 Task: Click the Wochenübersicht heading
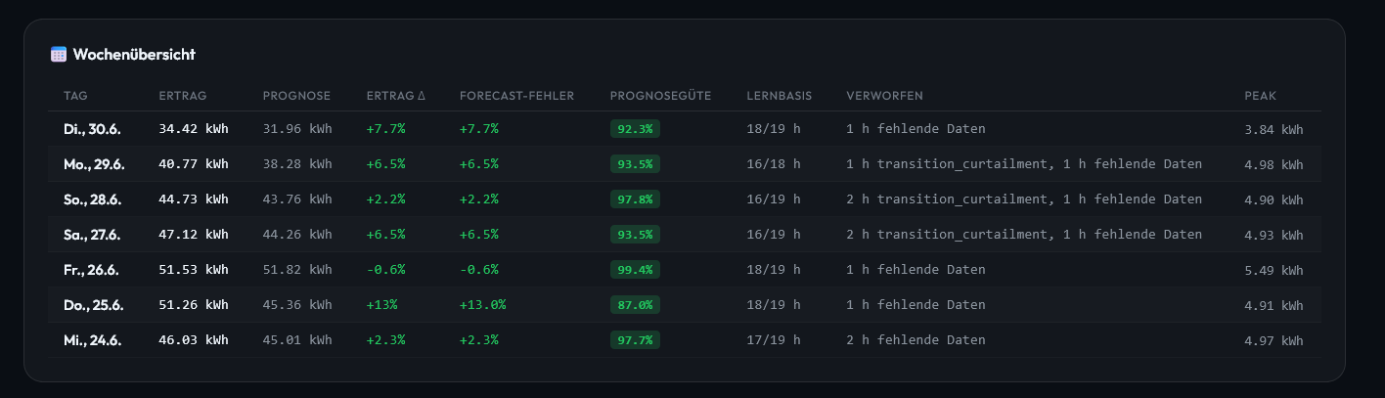coord(134,55)
